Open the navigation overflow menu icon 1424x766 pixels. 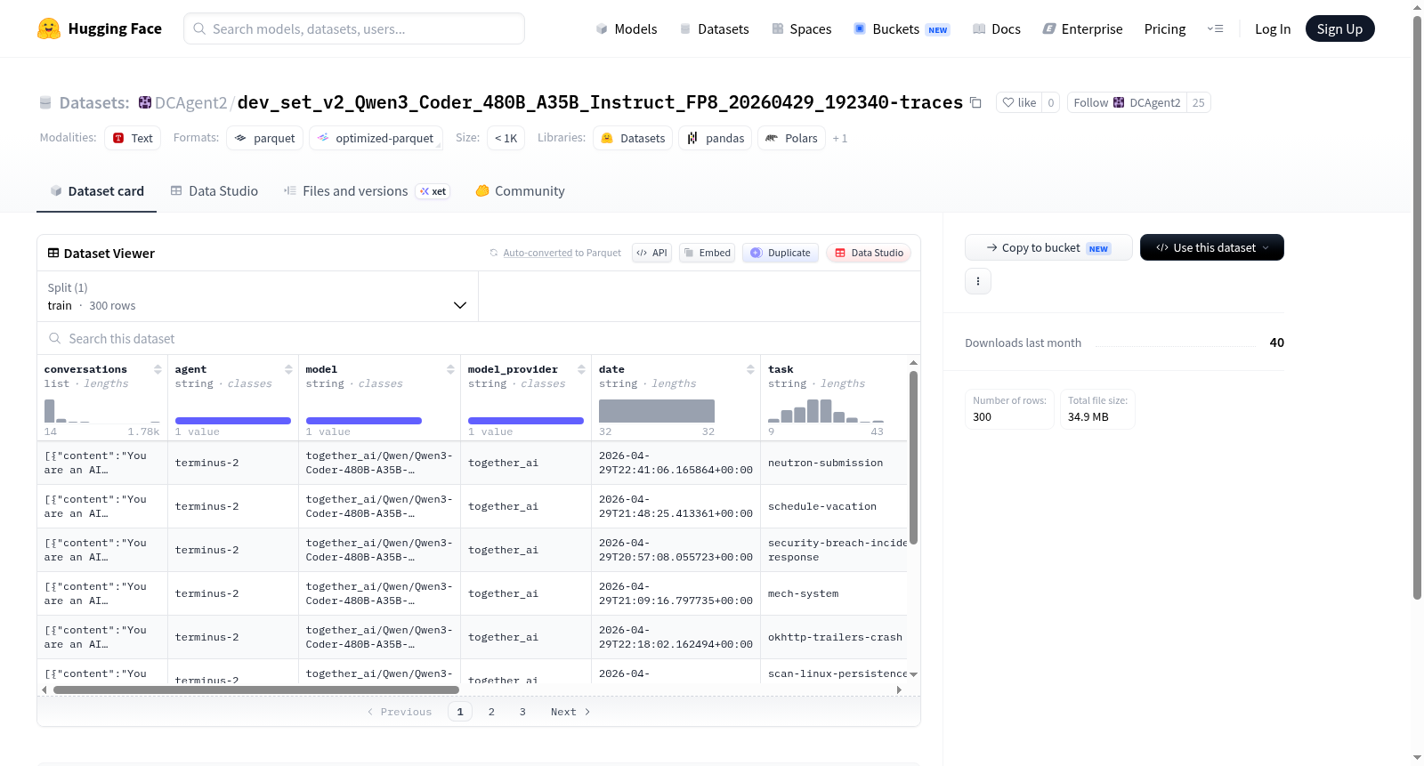tap(1215, 28)
